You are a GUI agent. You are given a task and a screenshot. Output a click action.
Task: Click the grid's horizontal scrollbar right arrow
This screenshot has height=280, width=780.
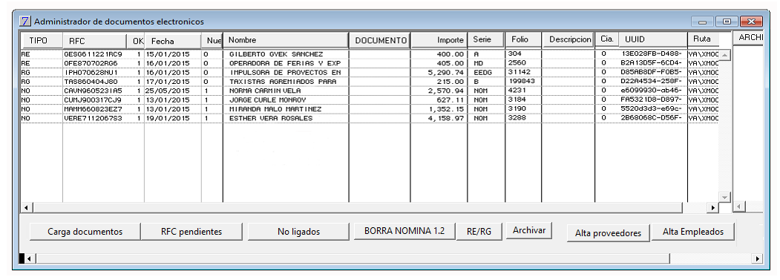[713, 207]
